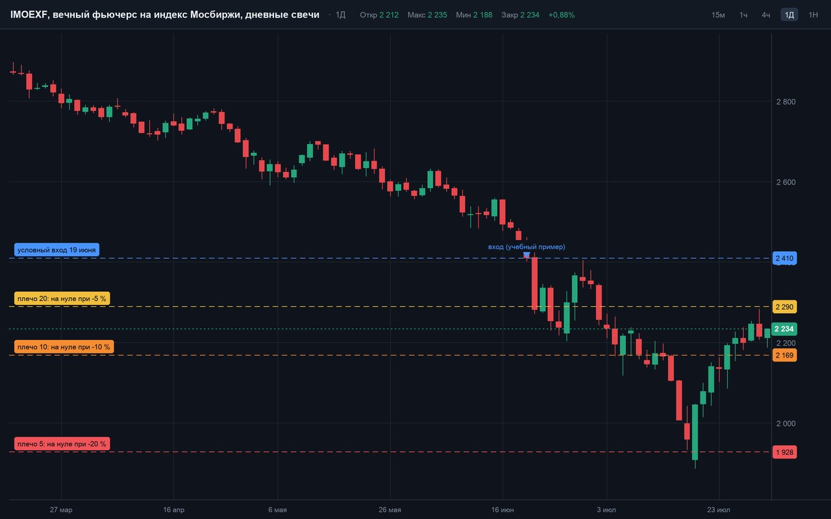Click the 2 800 price axis label

[786, 102]
